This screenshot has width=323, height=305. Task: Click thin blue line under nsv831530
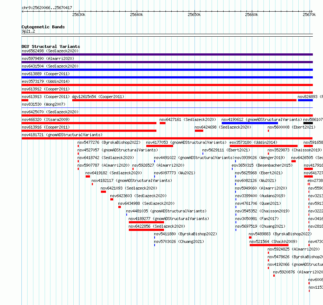tap(167, 107)
